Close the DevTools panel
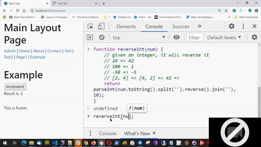Image resolution: width=261 pixels, height=147 pixels. click(254, 26)
